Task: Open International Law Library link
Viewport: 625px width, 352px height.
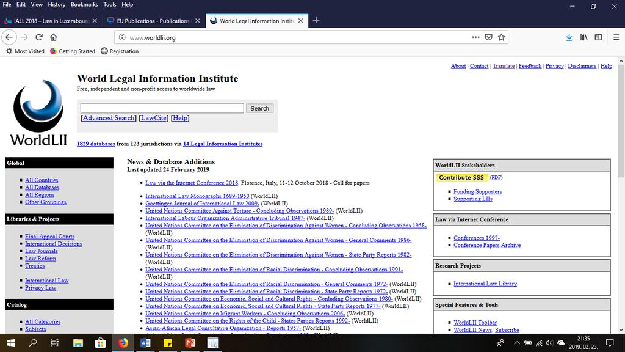Action: [485, 284]
